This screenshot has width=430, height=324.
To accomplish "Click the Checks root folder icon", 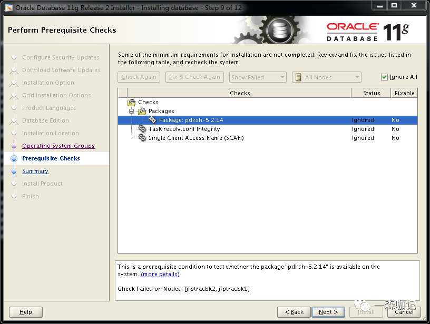I will coord(132,103).
